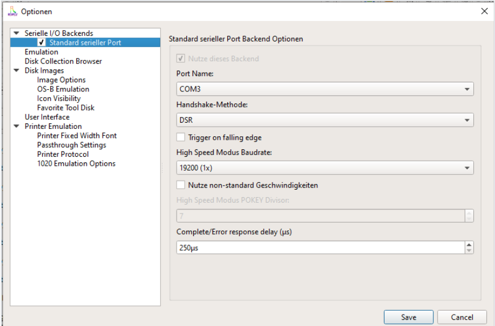495x326 pixels.
Task: Collapse the Disk Images tree section
Action: pyautogui.click(x=16, y=71)
